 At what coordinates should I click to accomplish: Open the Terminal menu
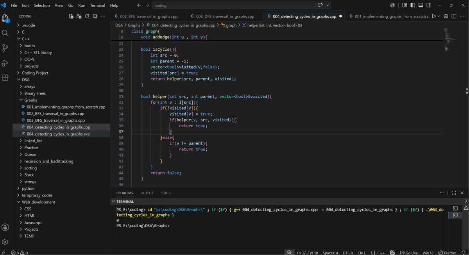97,5
